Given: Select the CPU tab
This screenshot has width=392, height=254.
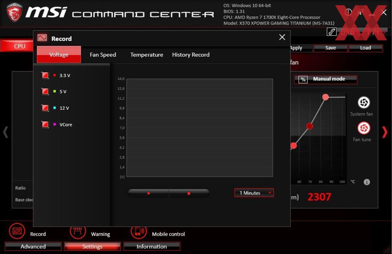Looking at the screenshot, I should pyautogui.click(x=17, y=46).
